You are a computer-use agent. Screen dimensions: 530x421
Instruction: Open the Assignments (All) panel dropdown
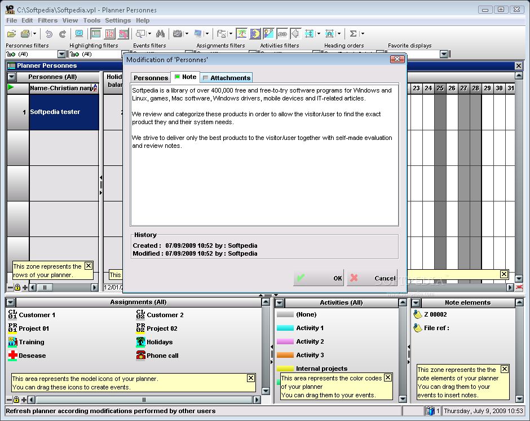11,302
